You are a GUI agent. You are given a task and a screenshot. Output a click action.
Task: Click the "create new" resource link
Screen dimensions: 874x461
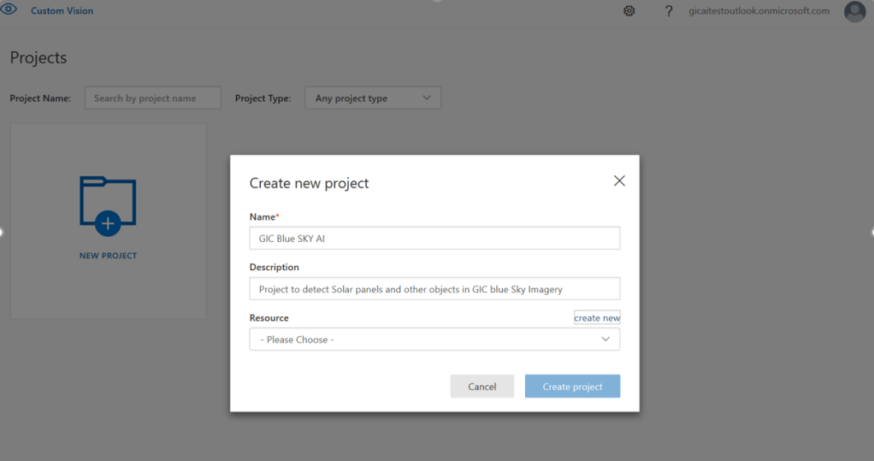597,318
